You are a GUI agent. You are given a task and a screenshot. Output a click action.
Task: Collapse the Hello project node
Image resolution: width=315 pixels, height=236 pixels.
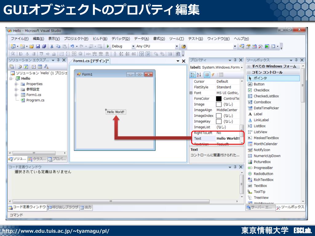(11, 79)
